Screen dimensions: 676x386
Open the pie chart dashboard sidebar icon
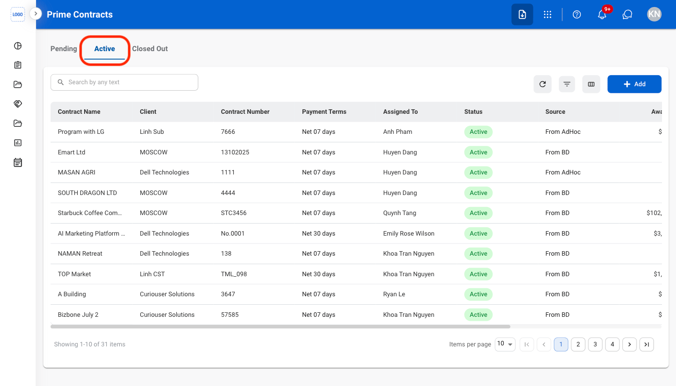tap(18, 46)
